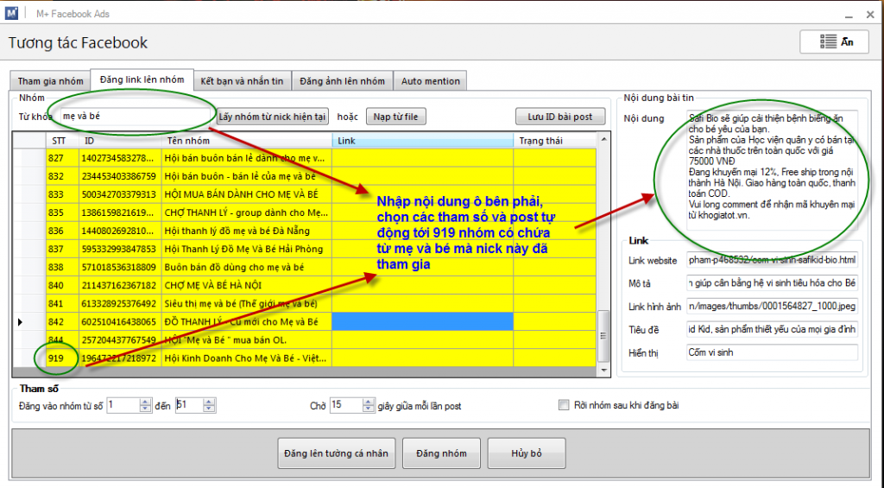Click the Nội dung text area
This screenshot has height=488, width=884.
[772, 170]
